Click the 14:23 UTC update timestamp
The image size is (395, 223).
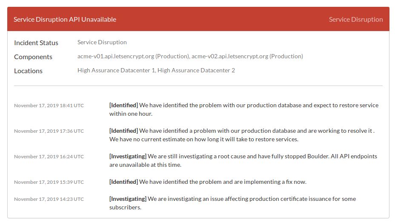point(49,199)
